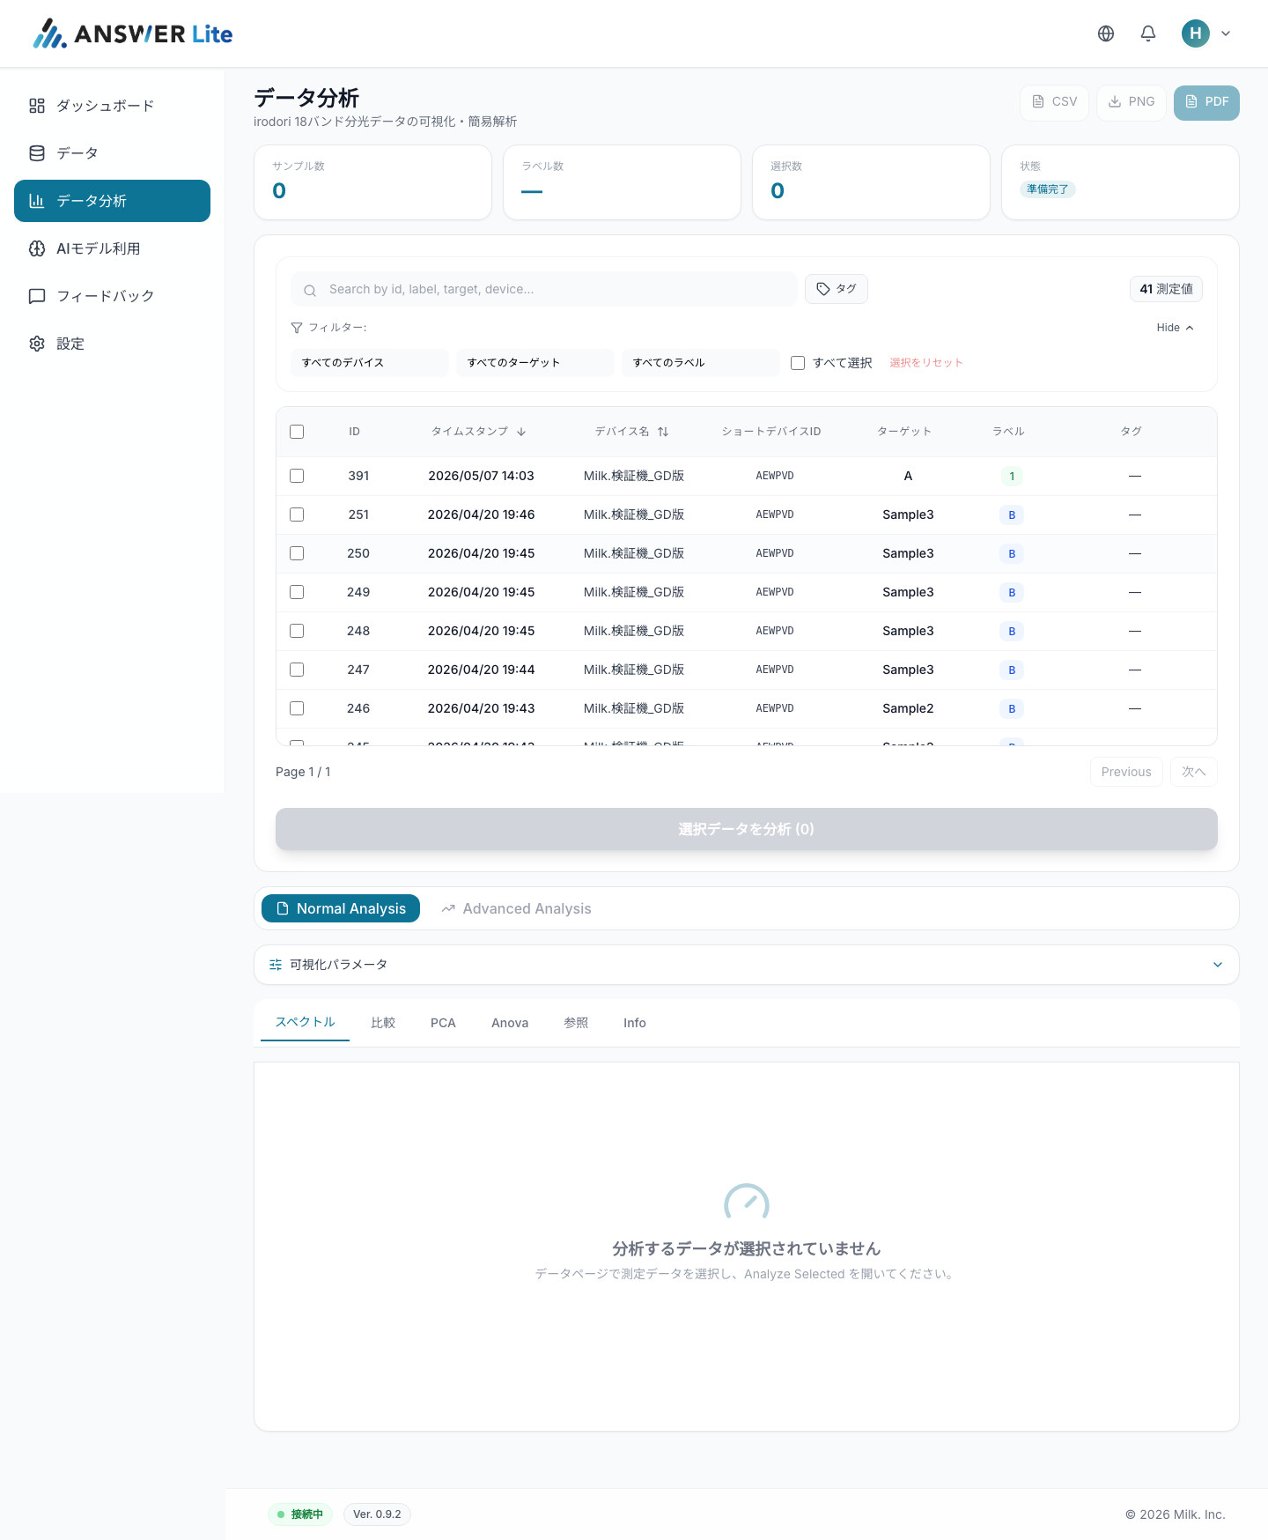
Task: Click the search magnifier icon
Action: point(310,290)
